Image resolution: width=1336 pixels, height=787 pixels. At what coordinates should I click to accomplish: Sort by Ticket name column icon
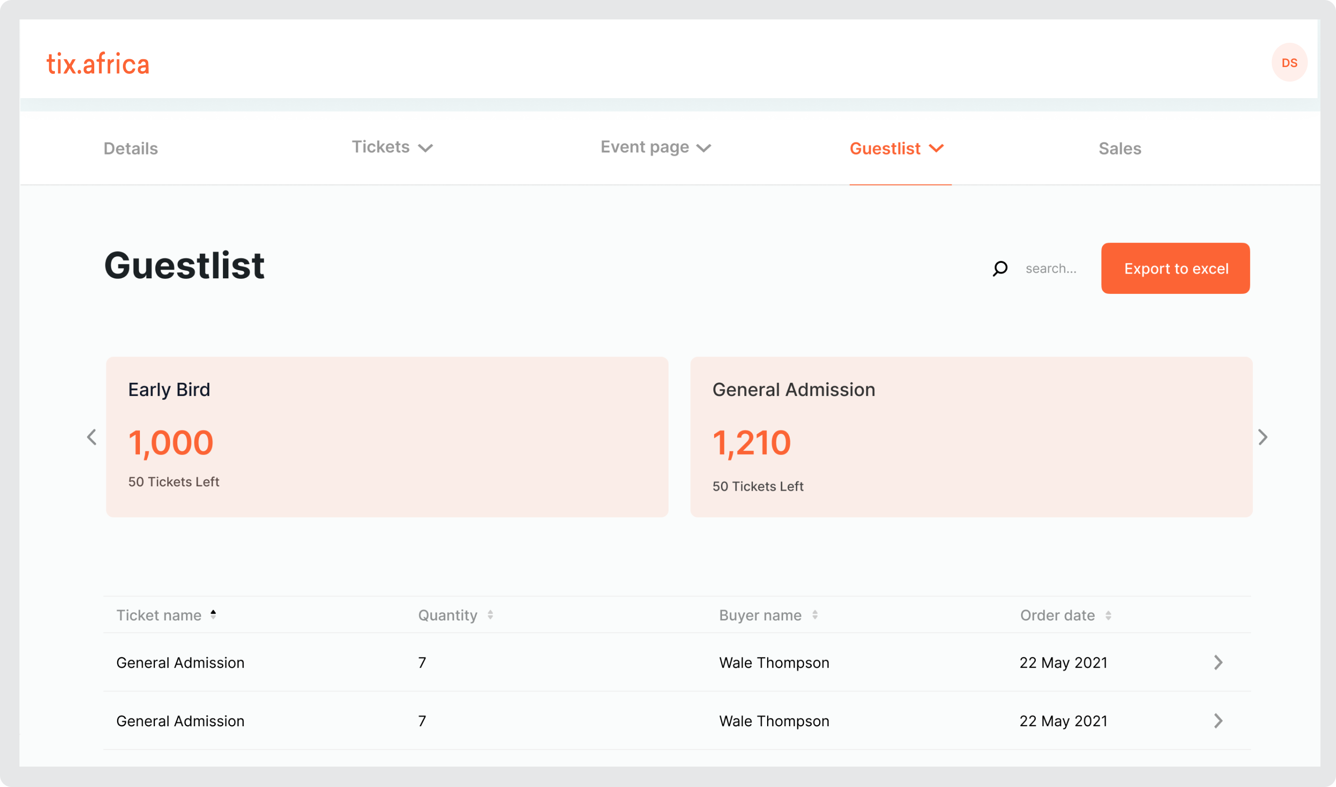tap(213, 615)
